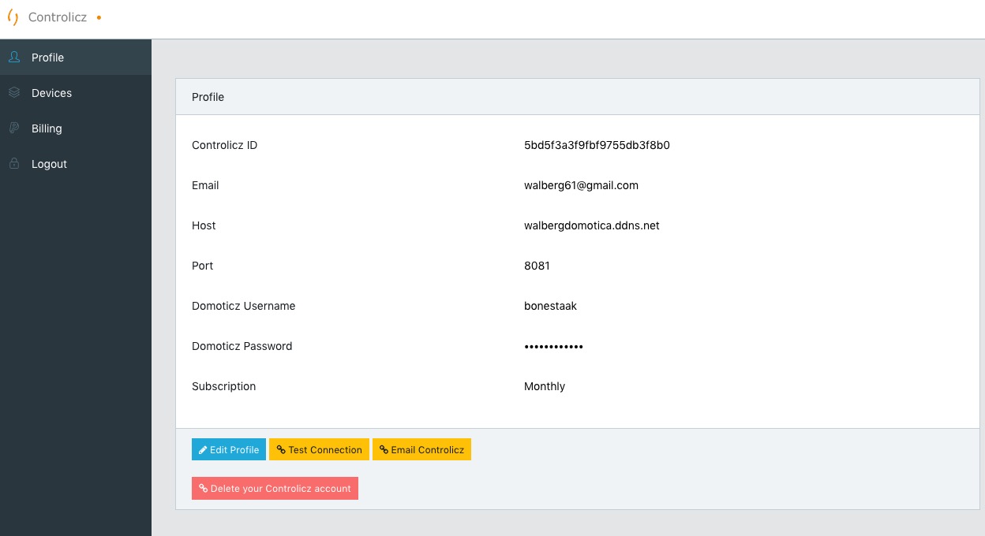Click the username value bonestaak
The height and width of the screenshot is (536, 985).
pos(550,306)
